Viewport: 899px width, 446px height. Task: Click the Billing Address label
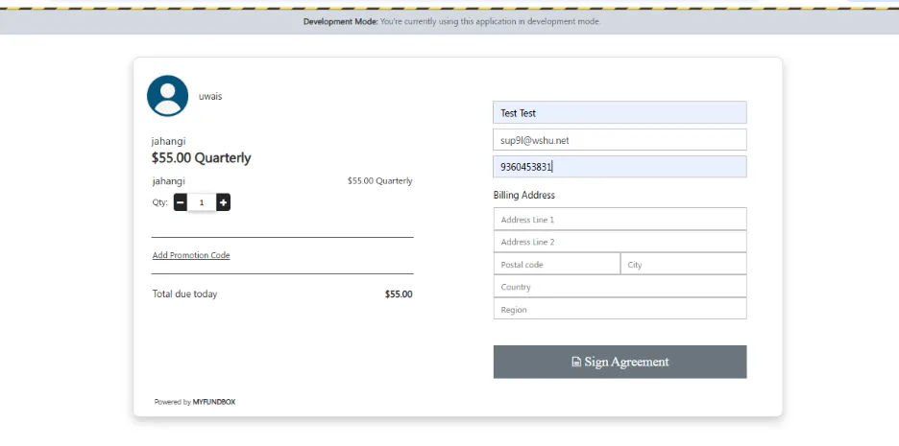coord(524,196)
